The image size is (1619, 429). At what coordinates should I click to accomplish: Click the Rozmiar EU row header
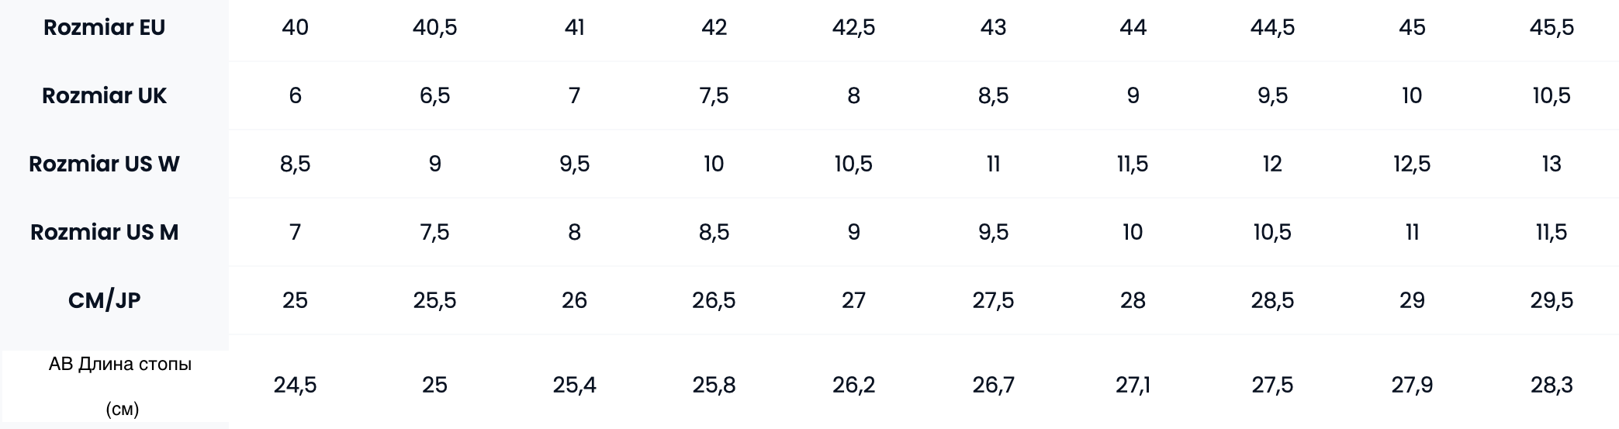(104, 28)
